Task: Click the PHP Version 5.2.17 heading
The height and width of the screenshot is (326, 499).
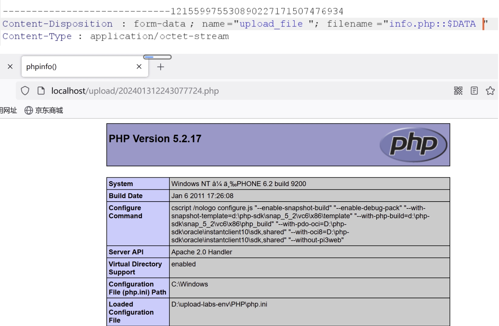Action: coord(155,139)
